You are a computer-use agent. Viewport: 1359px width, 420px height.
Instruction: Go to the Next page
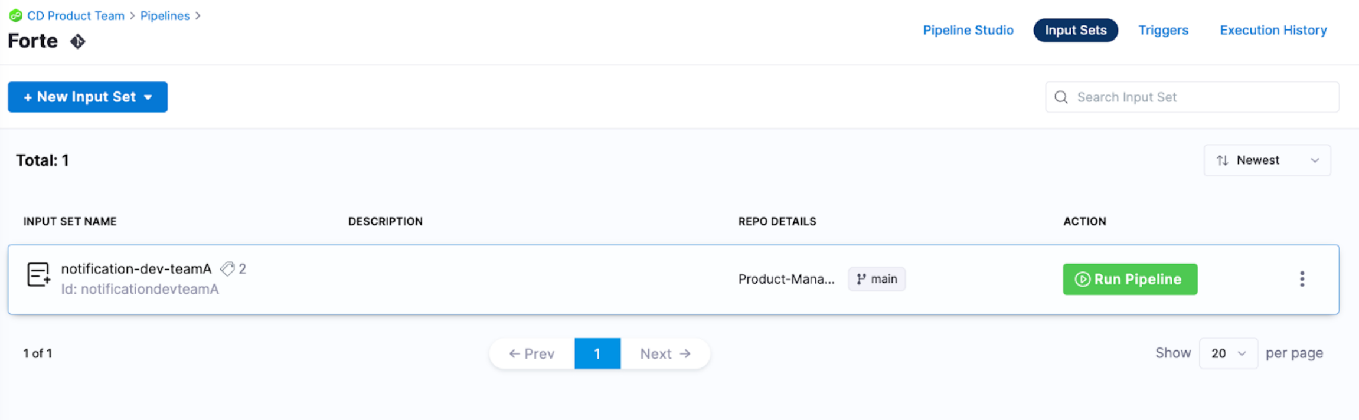665,353
